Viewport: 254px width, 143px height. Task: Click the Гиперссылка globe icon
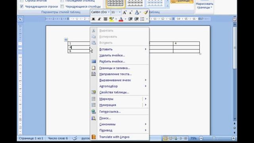point(94,112)
